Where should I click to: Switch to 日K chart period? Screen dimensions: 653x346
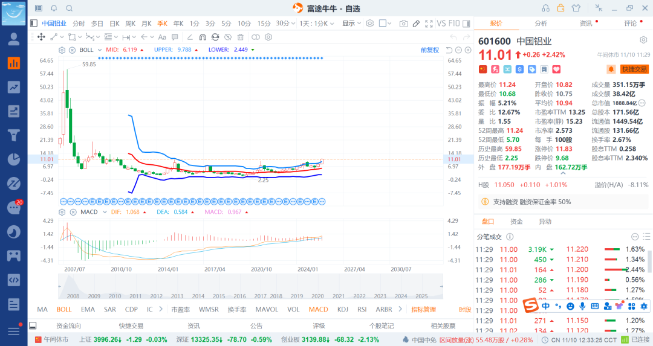point(114,24)
